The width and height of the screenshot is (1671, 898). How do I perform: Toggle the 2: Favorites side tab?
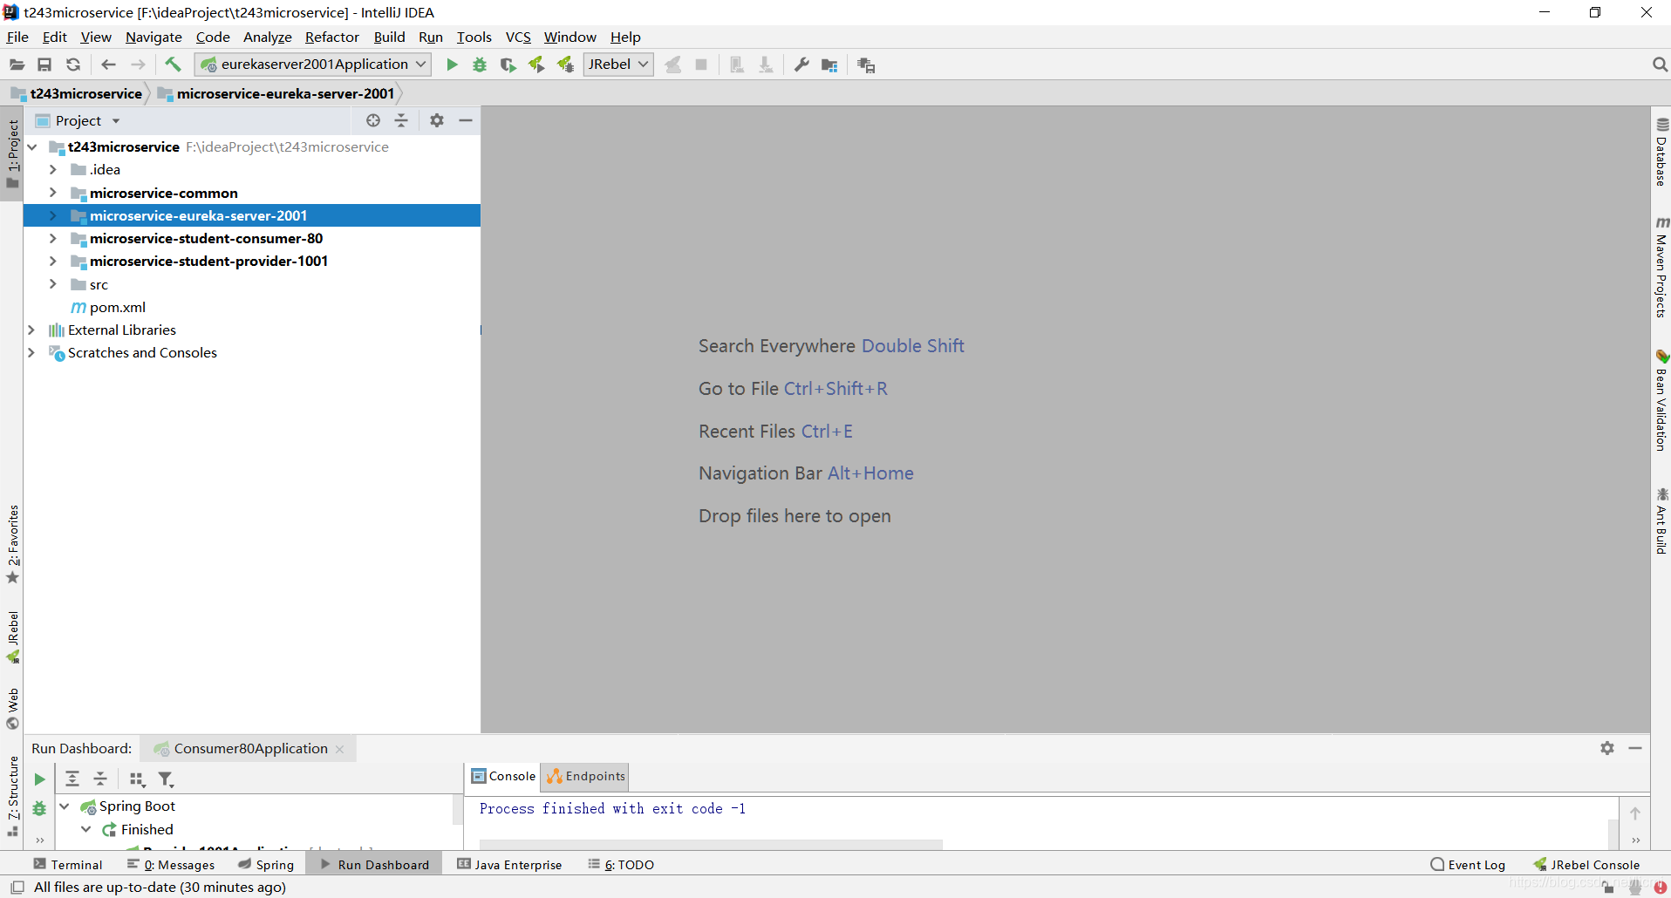point(12,544)
